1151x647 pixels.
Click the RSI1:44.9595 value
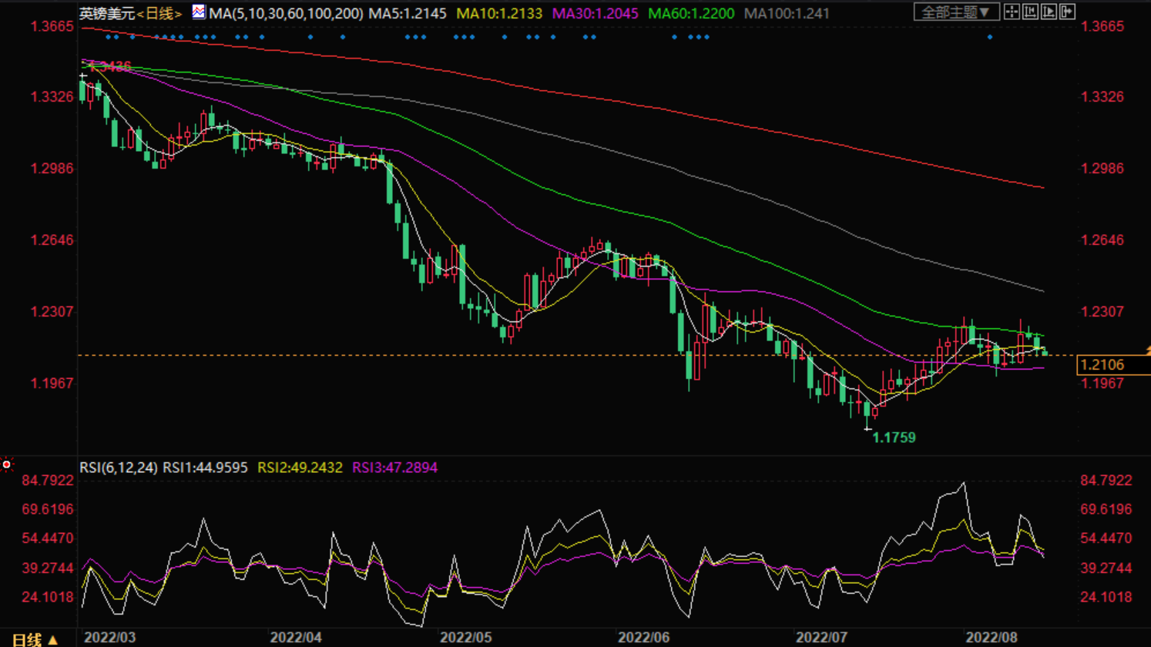tap(205, 468)
